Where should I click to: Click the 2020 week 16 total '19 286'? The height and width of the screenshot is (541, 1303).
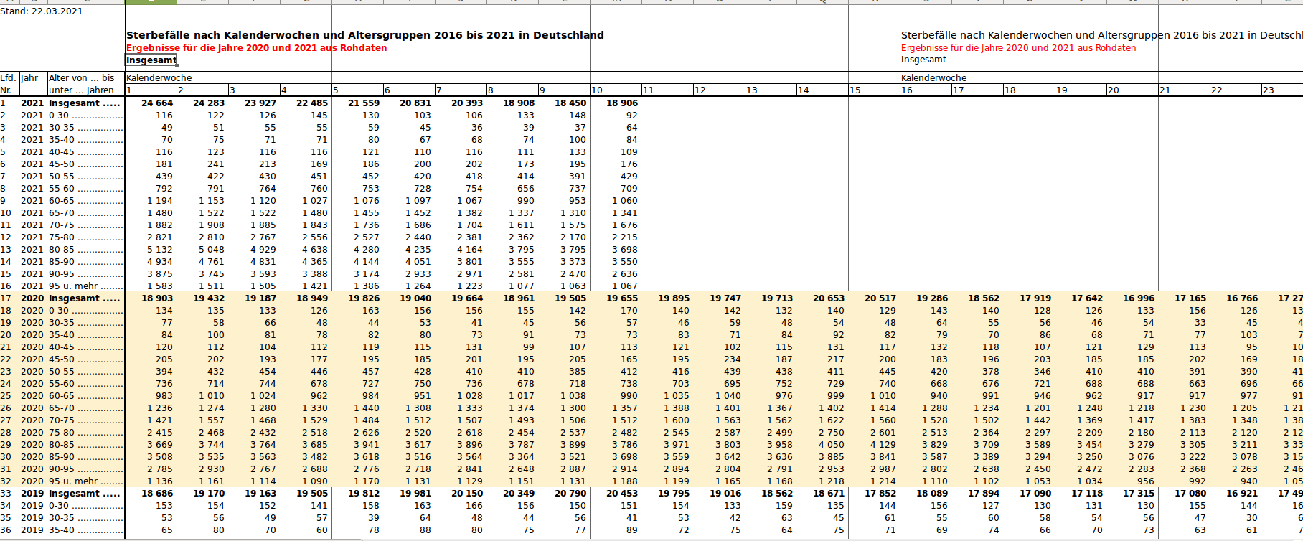(x=932, y=298)
